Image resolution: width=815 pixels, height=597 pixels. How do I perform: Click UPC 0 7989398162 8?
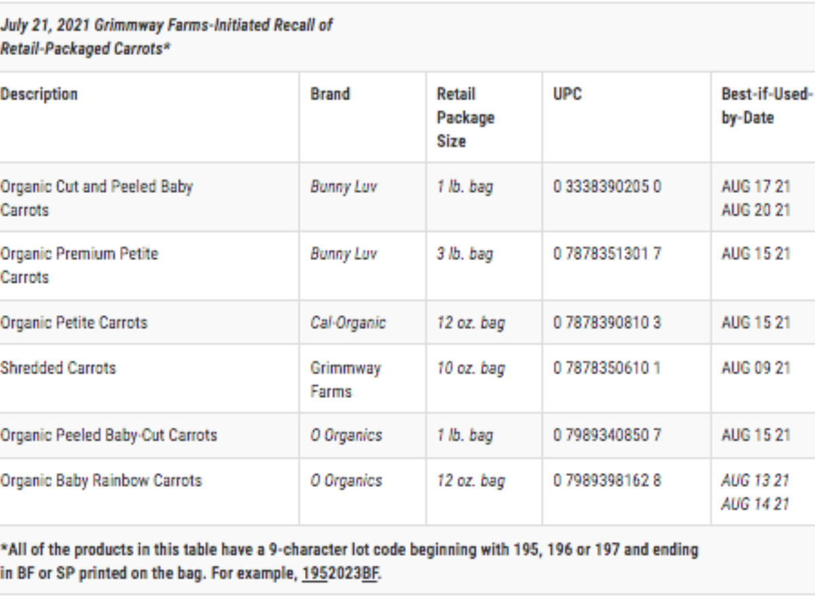pyautogui.click(x=606, y=481)
